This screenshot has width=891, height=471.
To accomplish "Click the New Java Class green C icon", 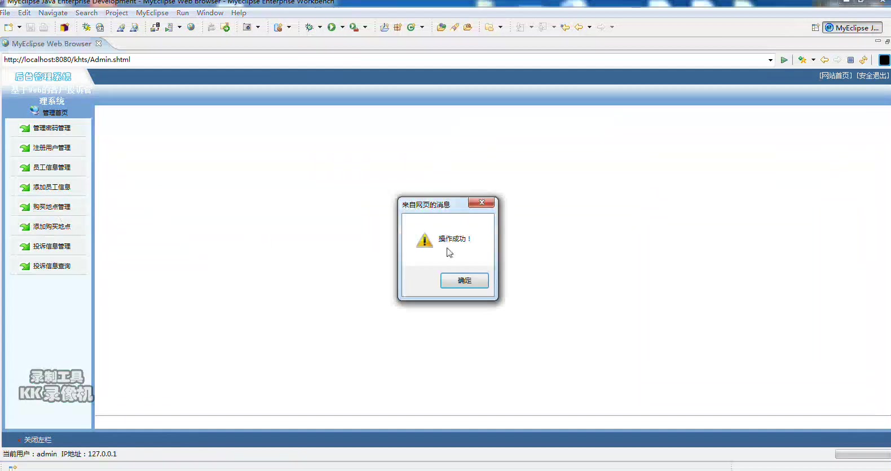I will click(411, 27).
